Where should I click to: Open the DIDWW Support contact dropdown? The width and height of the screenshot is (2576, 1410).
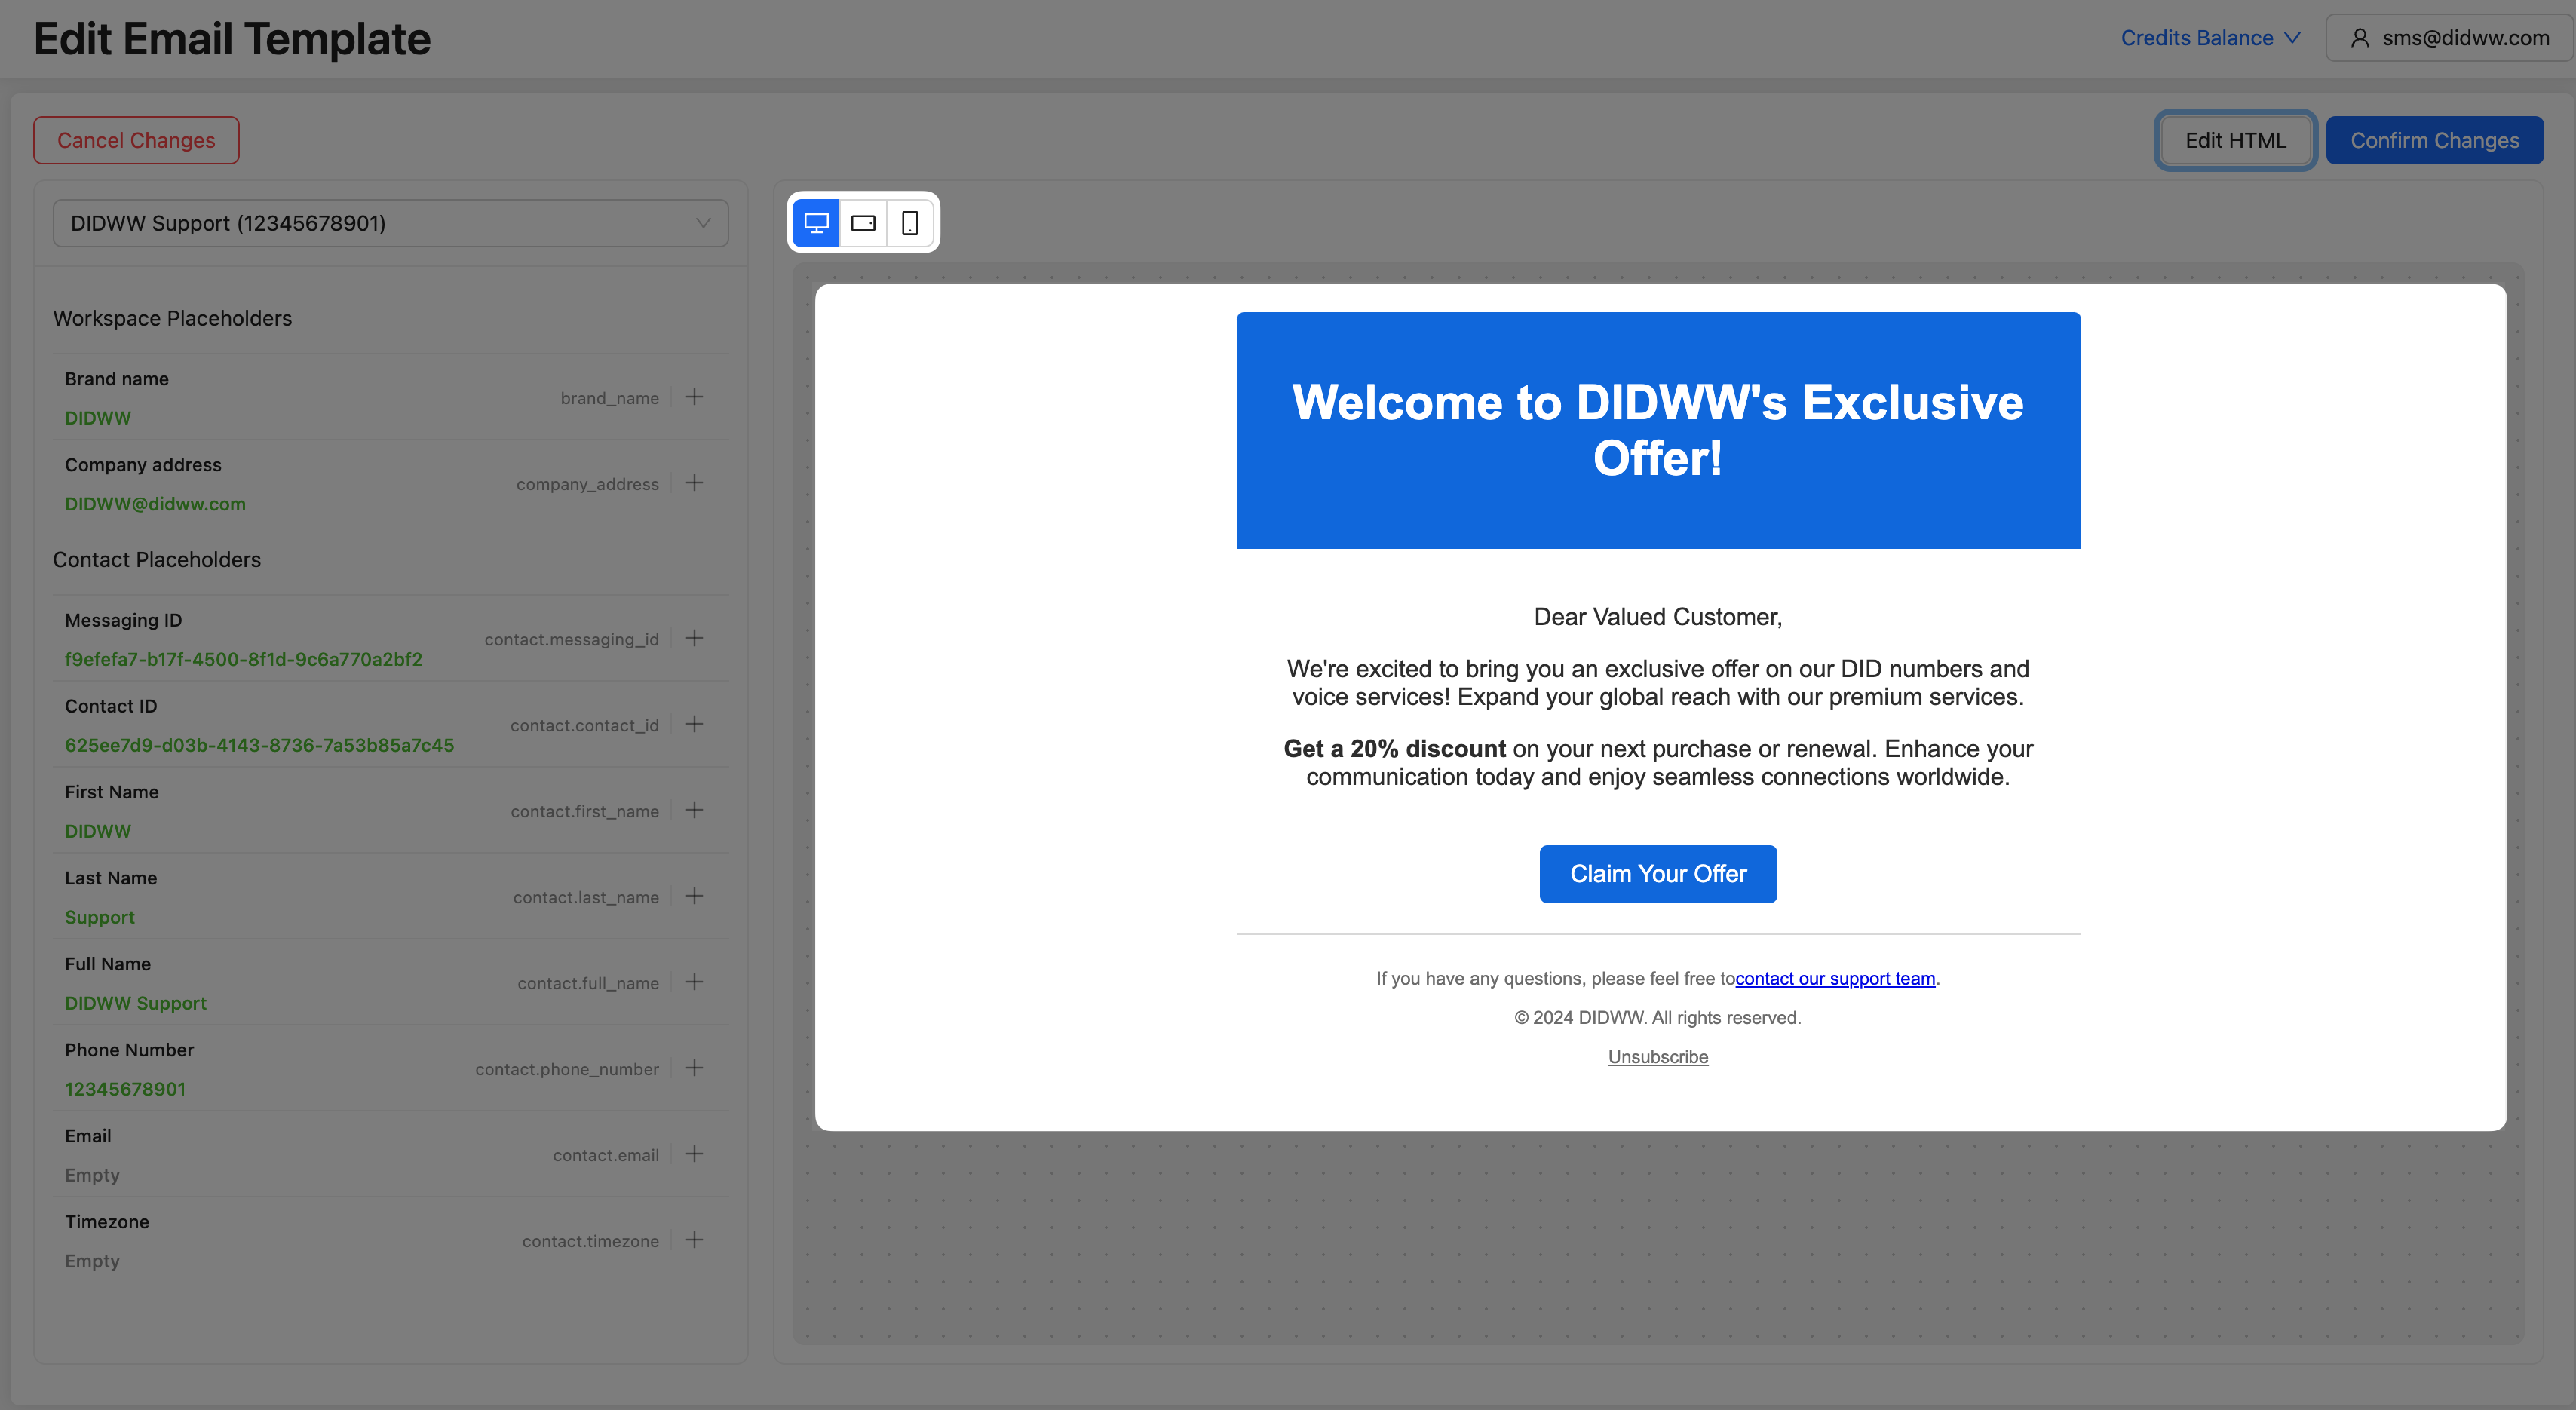click(x=390, y=223)
